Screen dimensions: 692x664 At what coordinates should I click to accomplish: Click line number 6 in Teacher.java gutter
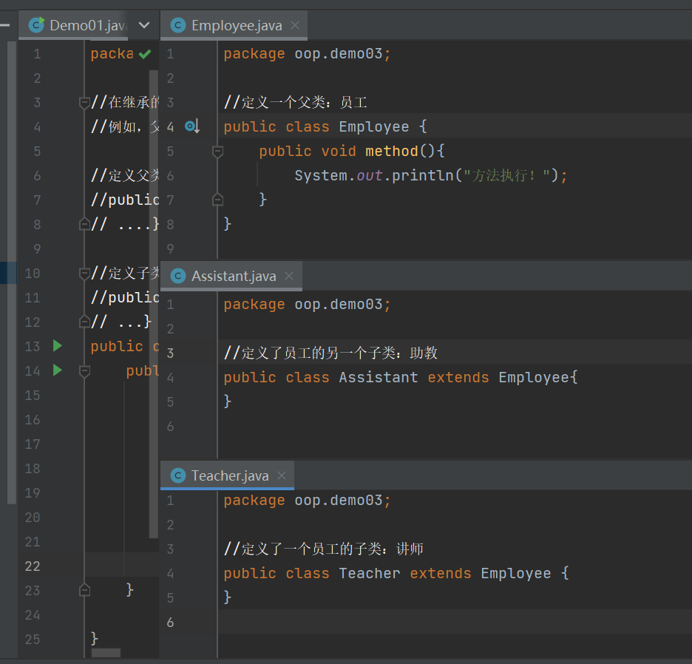[x=170, y=623]
